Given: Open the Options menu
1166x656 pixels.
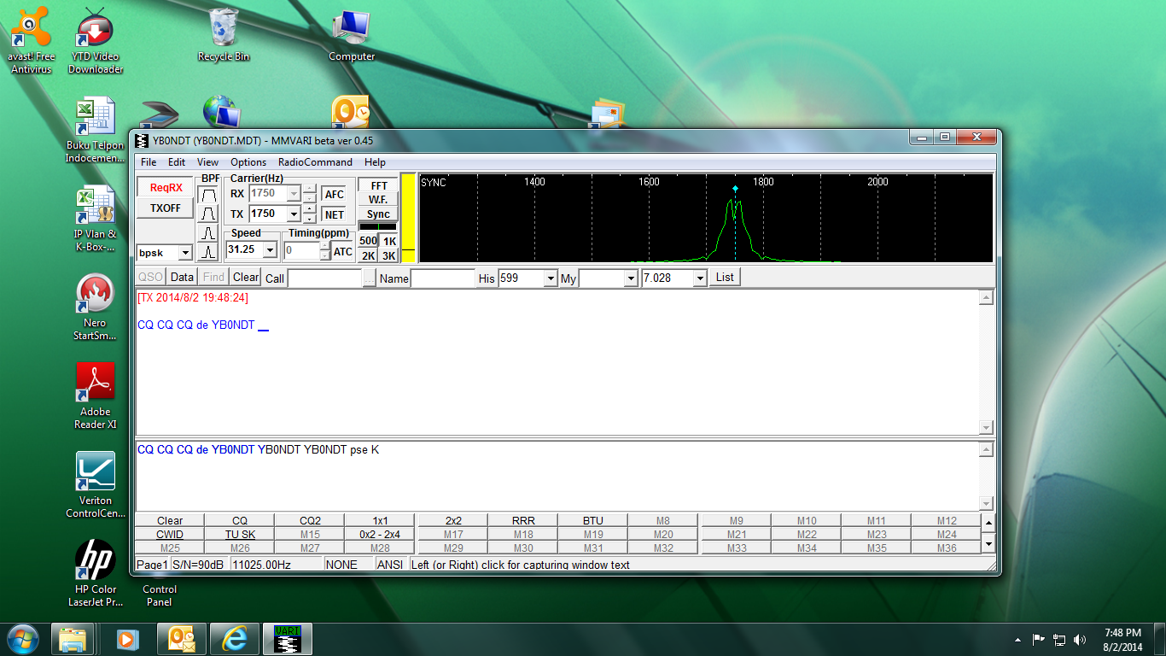Looking at the screenshot, I should click(x=248, y=162).
